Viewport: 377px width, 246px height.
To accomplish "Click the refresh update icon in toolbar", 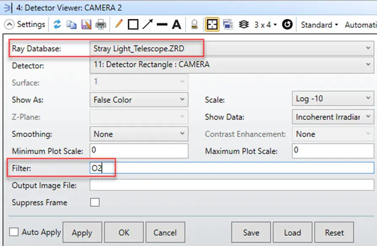I will (57, 24).
